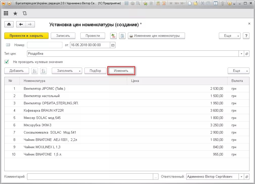This screenshot has height=184, width=255.
Task: Open the sections grid menu icon
Action: click(6, 13)
